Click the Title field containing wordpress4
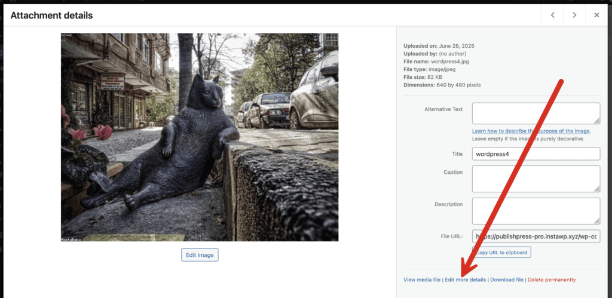This screenshot has height=298, width=612. pos(536,153)
